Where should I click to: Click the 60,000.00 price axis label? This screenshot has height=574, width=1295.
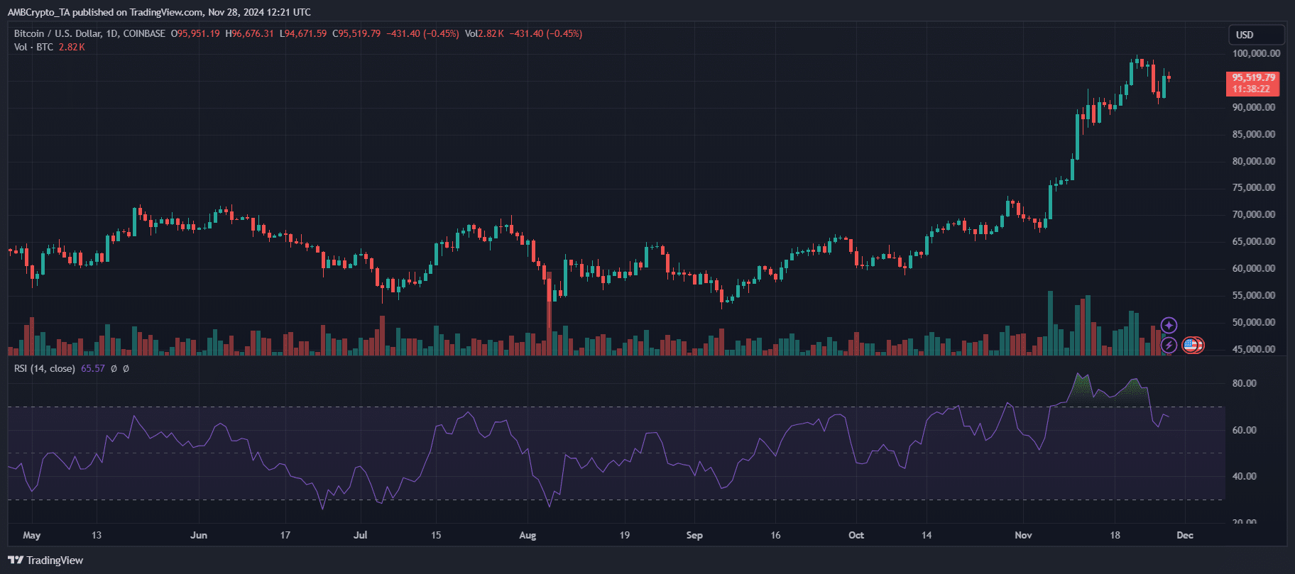point(1253,268)
